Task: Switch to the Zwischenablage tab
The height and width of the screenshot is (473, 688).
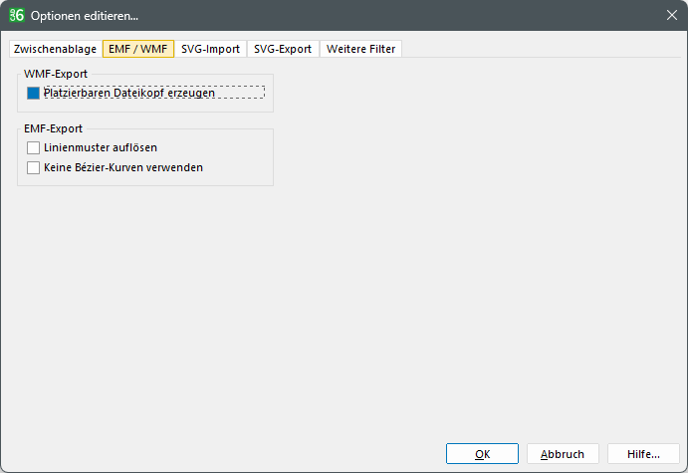Action: 54,49
